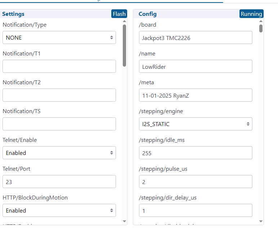This screenshot has height=228, width=278.
Task: Click Config panel scrollbar up arrow
Action: 261,21
